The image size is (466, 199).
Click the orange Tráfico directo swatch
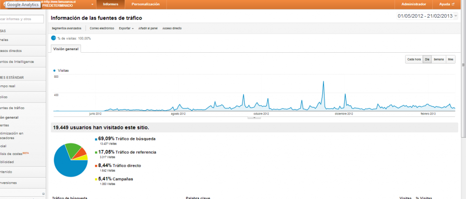(96, 166)
